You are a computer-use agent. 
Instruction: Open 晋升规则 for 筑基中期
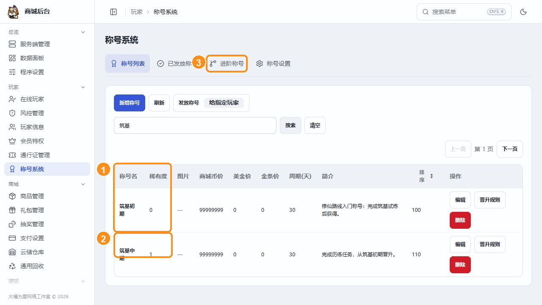tap(490, 244)
